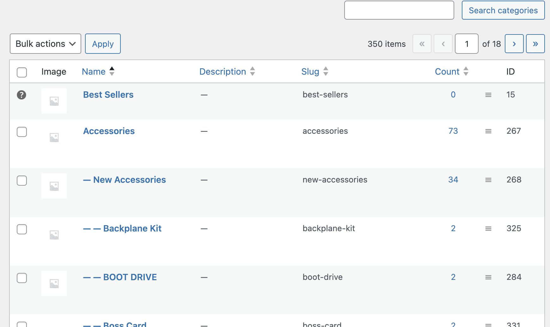View the 73 products in Accessories
Image resolution: width=550 pixels, height=327 pixels.
click(453, 131)
